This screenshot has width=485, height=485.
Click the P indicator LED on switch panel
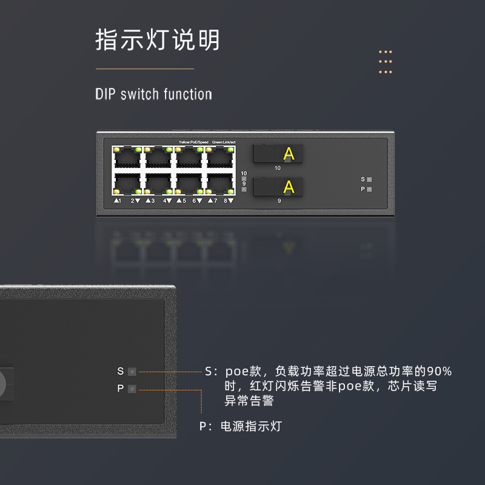tap(369, 189)
